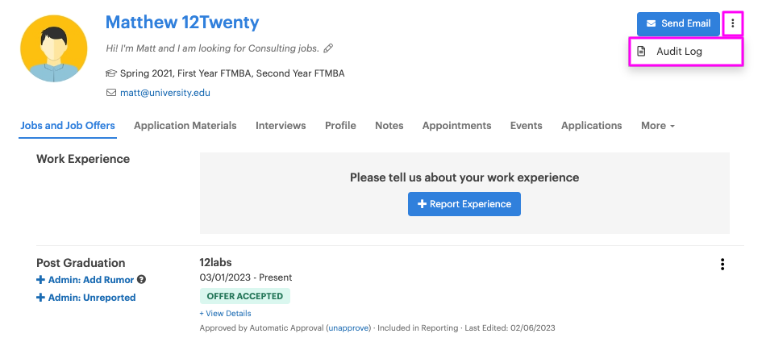Click the help icon next to Add Rumor
The height and width of the screenshot is (342, 766).
[x=141, y=280]
